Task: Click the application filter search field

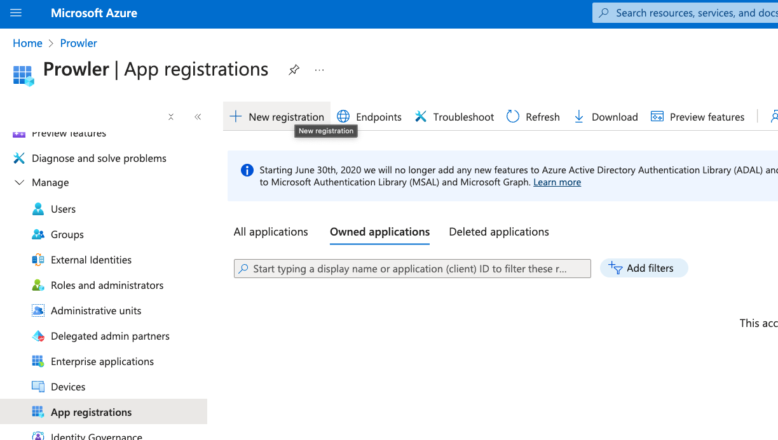Action: 413,269
